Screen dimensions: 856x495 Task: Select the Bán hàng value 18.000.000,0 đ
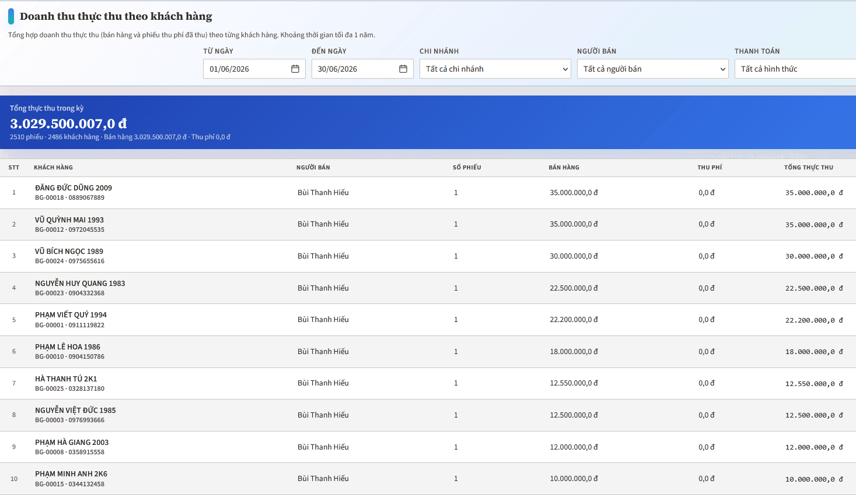(x=574, y=352)
